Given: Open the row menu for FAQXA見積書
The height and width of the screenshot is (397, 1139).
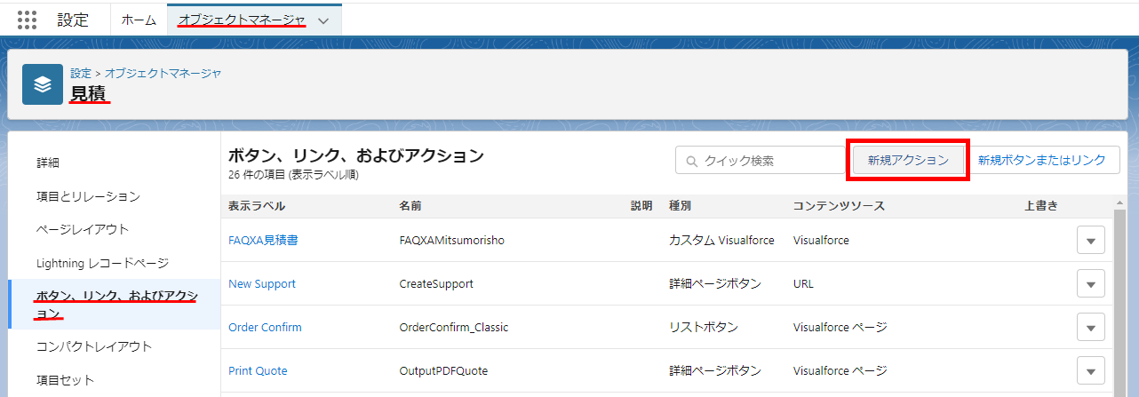Looking at the screenshot, I should click(1090, 240).
